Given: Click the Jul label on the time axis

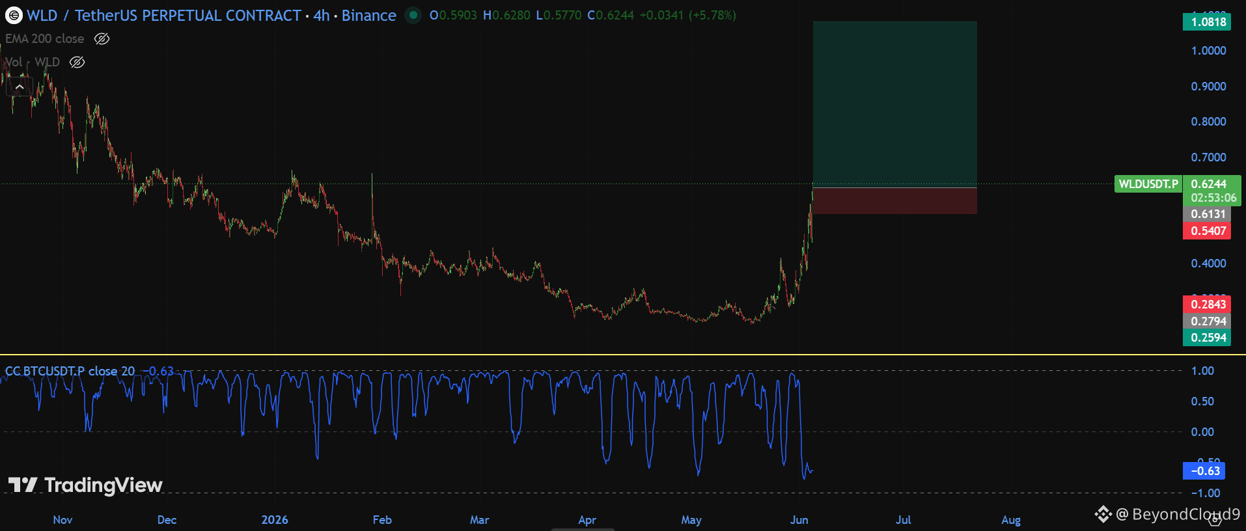Looking at the screenshot, I should (903, 520).
